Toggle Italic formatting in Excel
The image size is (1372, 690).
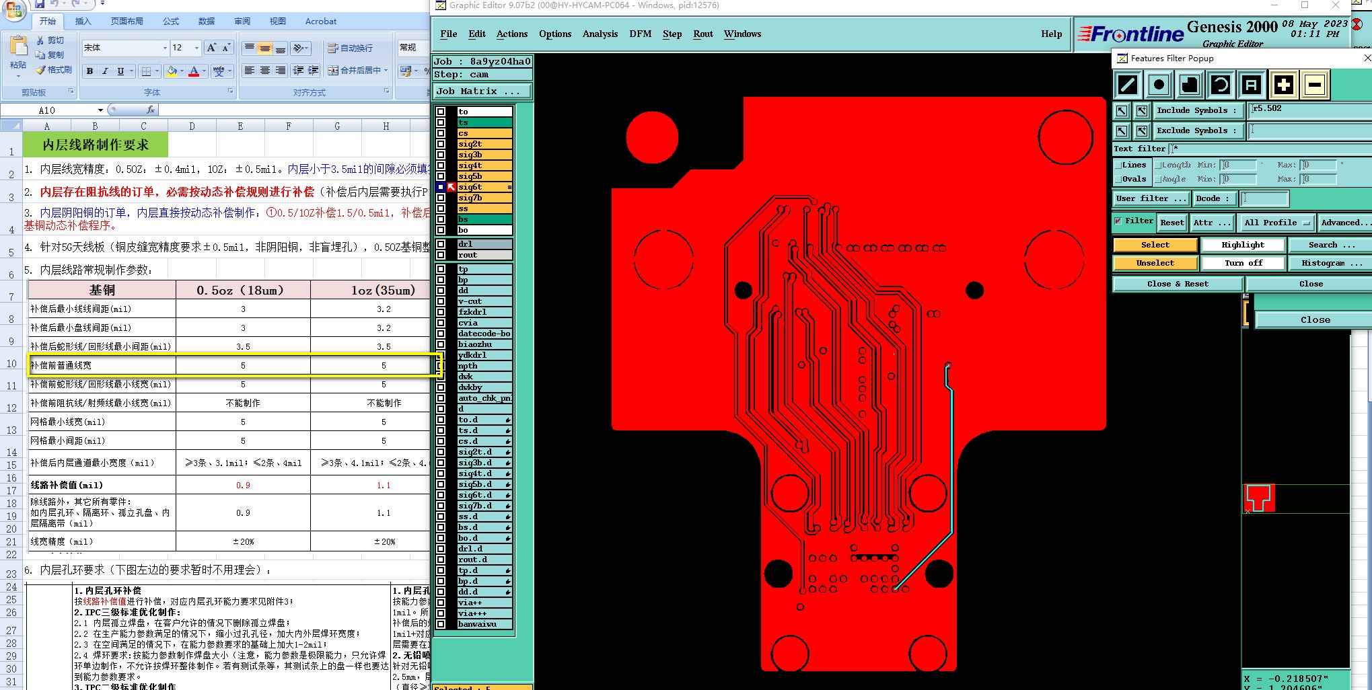(105, 71)
